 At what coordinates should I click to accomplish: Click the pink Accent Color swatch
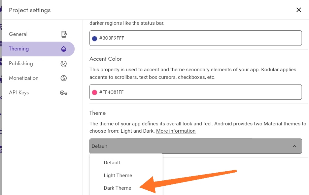tap(94, 92)
